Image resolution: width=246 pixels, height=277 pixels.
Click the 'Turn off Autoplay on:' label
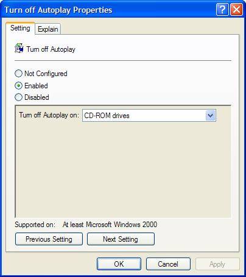tap(49, 115)
